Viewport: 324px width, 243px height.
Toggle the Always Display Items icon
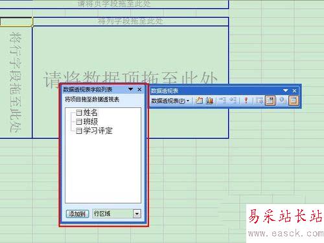pos(270,101)
